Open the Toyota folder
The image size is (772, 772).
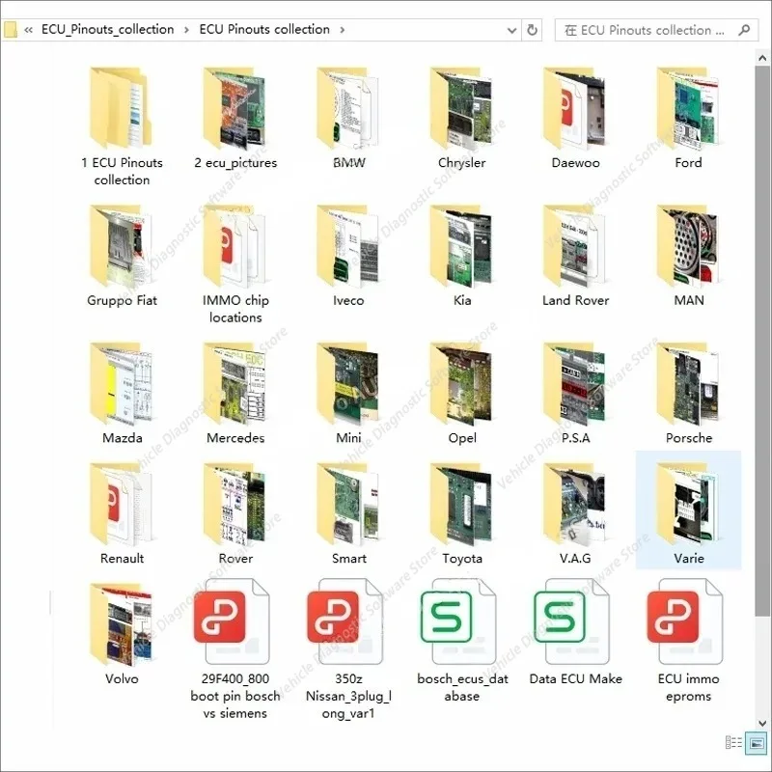462,513
